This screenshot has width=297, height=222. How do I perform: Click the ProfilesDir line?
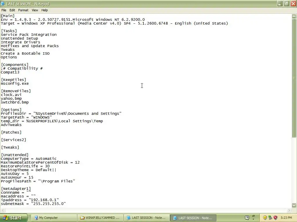point(61,114)
